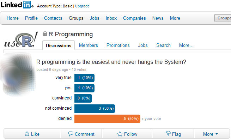Click the Upgrade account link

pos(83,6)
